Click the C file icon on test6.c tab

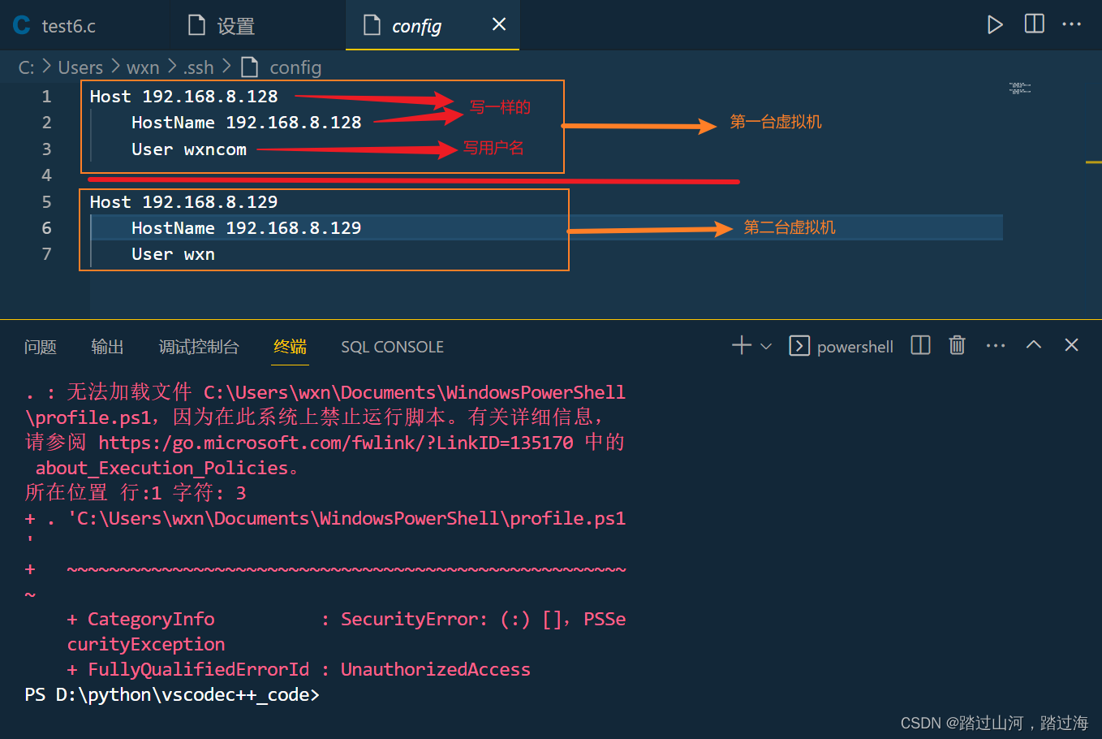(x=22, y=25)
